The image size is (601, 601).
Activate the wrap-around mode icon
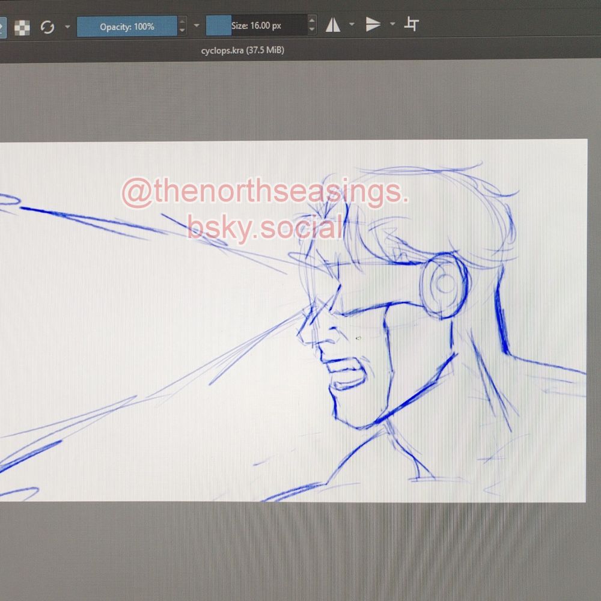[x=411, y=25]
